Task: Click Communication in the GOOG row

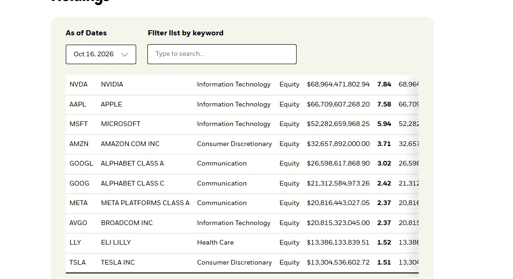Action: (222, 183)
